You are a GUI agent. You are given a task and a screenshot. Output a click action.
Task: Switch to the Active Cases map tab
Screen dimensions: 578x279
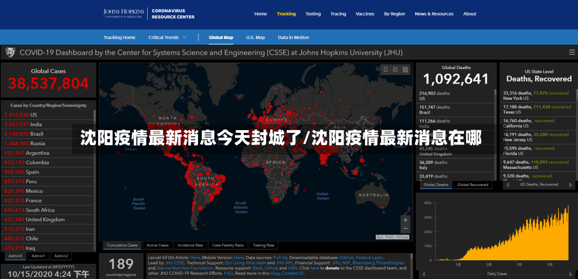(x=157, y=245)
